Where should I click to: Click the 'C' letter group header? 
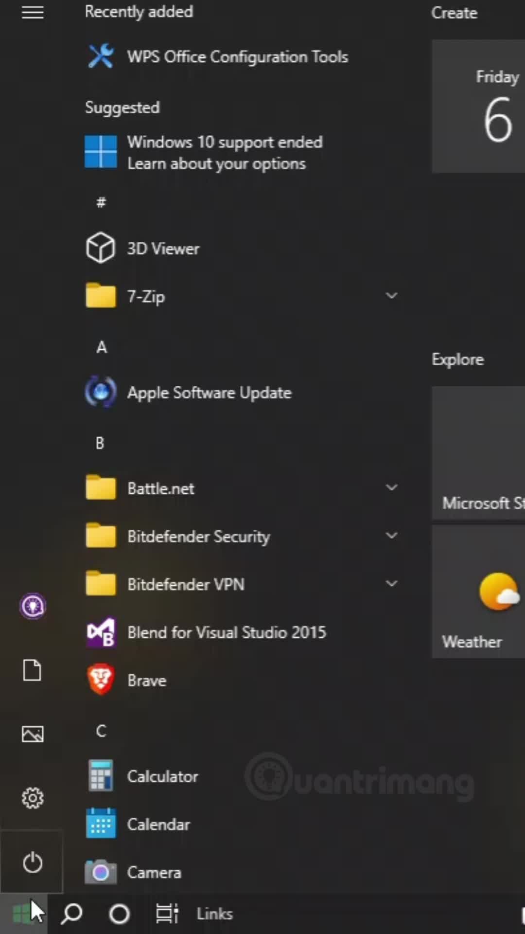(x=101, y=731)
